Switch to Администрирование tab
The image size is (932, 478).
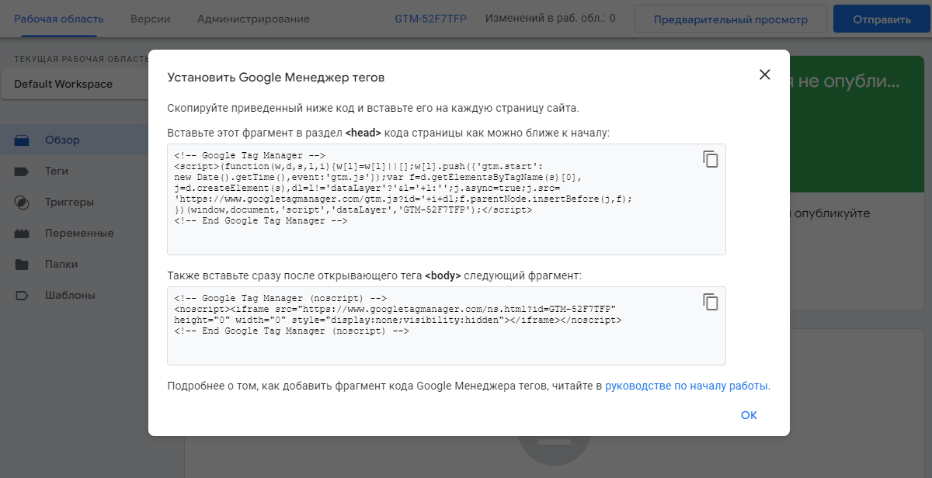pos(252,19)
